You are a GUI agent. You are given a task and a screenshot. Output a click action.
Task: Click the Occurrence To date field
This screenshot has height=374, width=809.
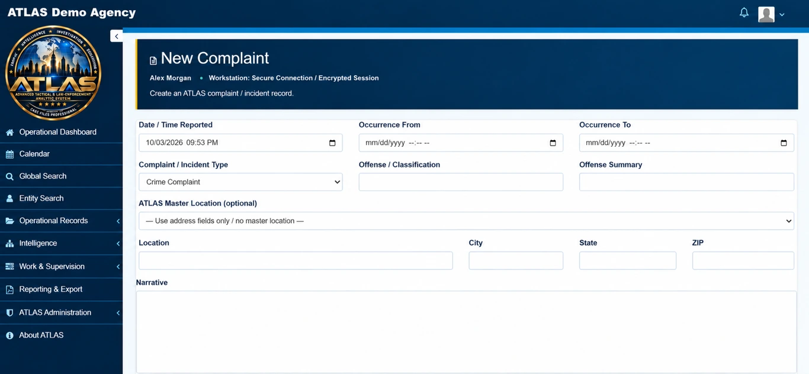686,143
